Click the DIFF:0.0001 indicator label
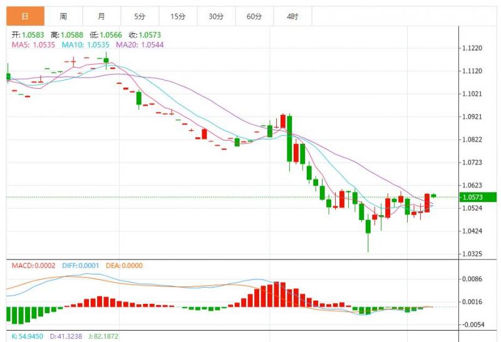The image size is (501, 342). click(81, 266)
